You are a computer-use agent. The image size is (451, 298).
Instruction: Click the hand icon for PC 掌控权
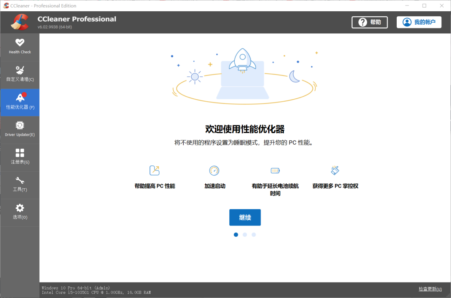[335, 170]
